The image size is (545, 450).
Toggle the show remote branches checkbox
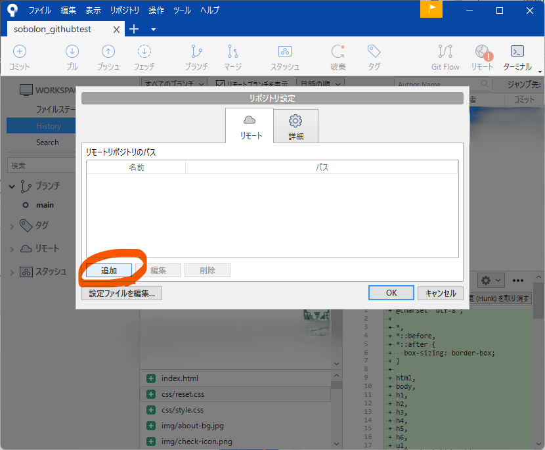220,83
